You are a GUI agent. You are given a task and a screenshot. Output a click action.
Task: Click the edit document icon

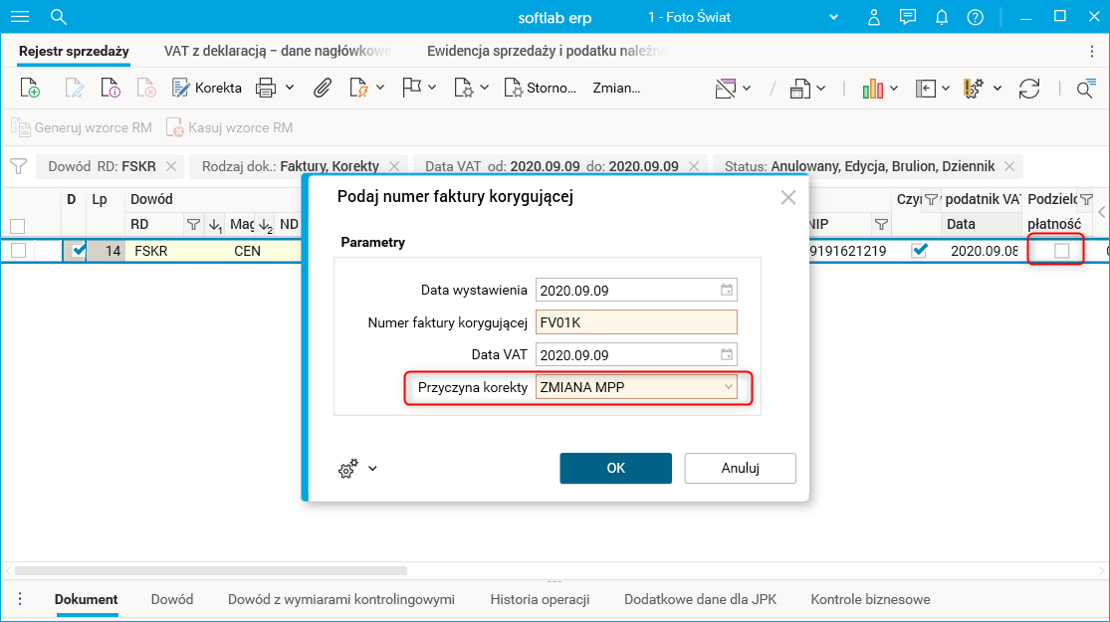click(x=74, y=88)
